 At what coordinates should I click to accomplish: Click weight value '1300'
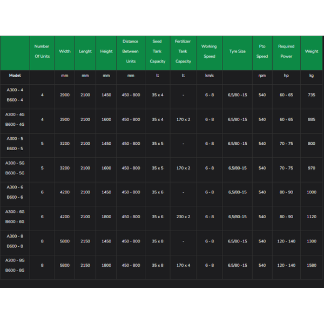click(x=312, y=241)
